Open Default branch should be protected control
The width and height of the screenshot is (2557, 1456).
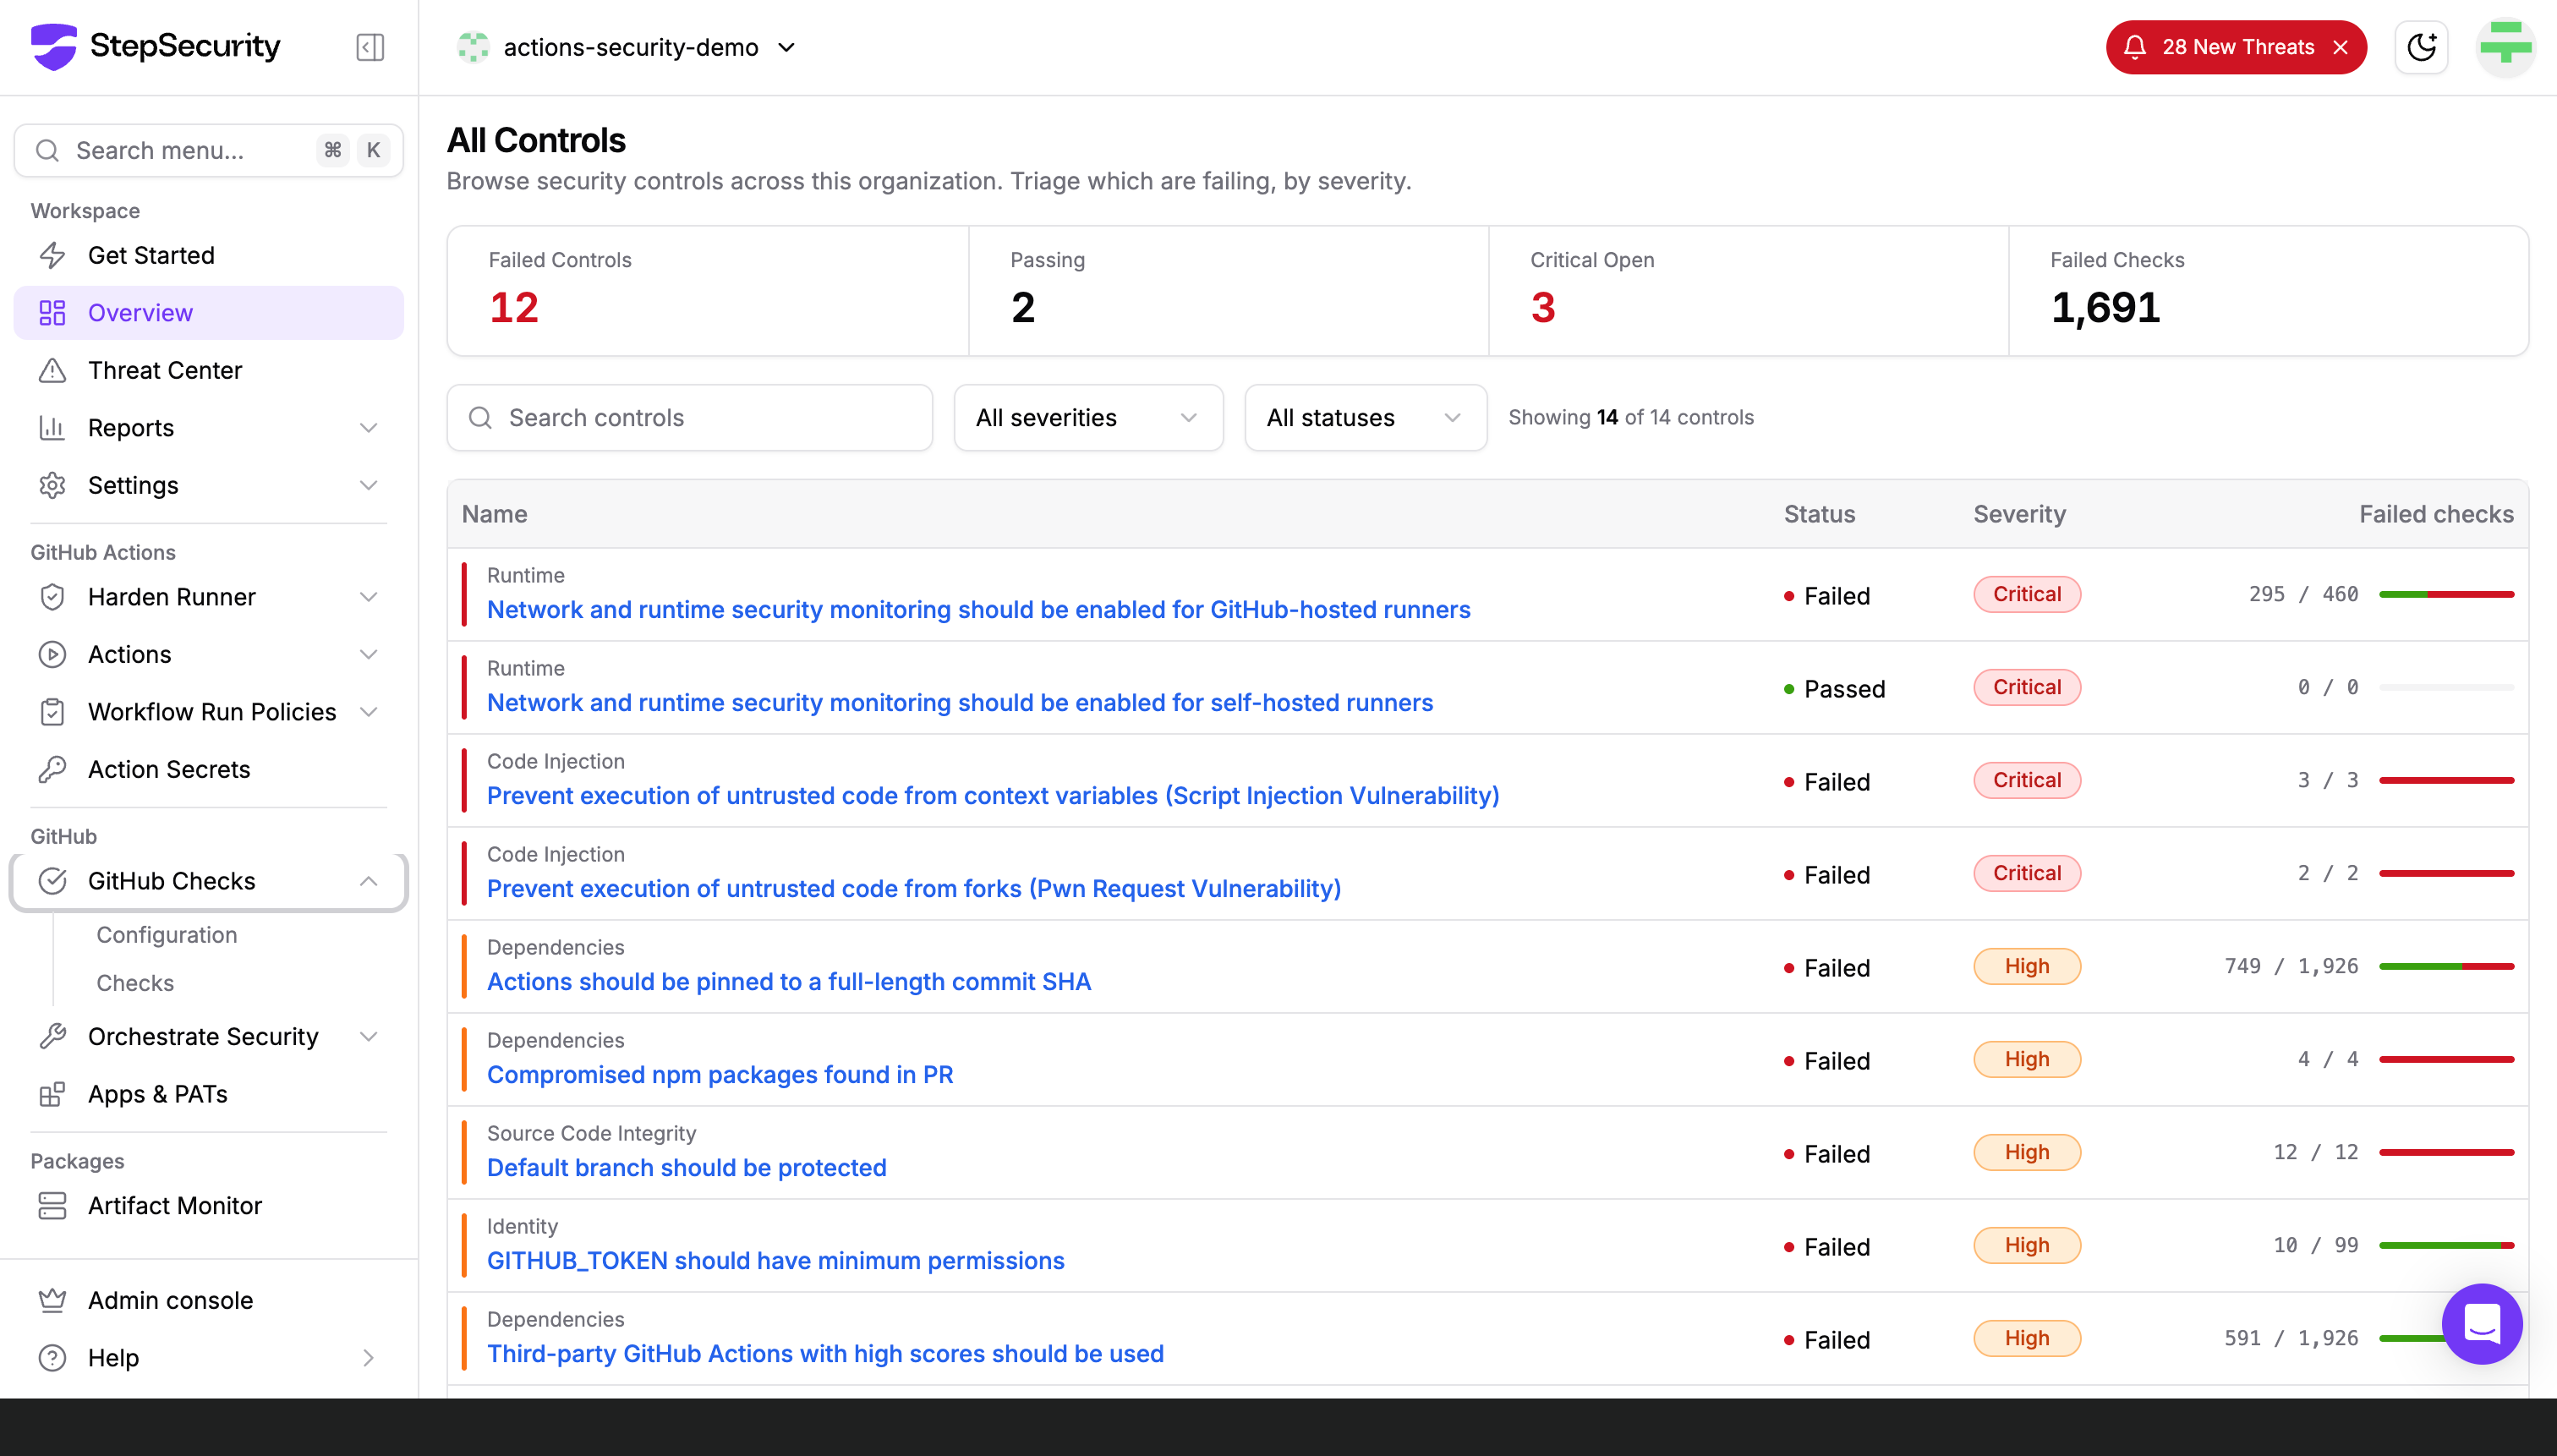tap(686, 1168)
